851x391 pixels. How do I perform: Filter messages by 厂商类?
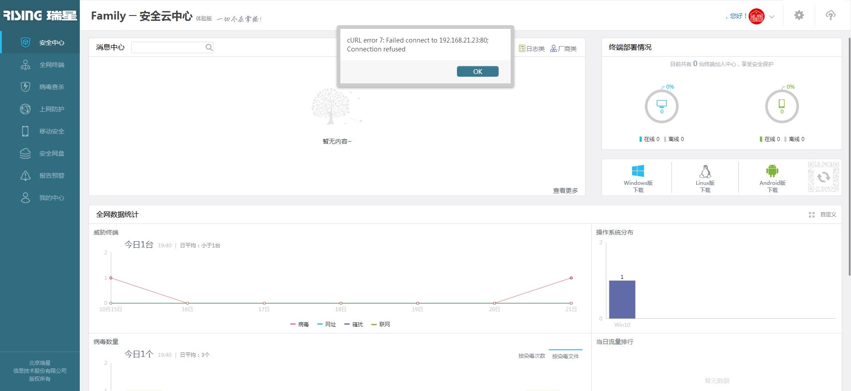pos(563,49)
